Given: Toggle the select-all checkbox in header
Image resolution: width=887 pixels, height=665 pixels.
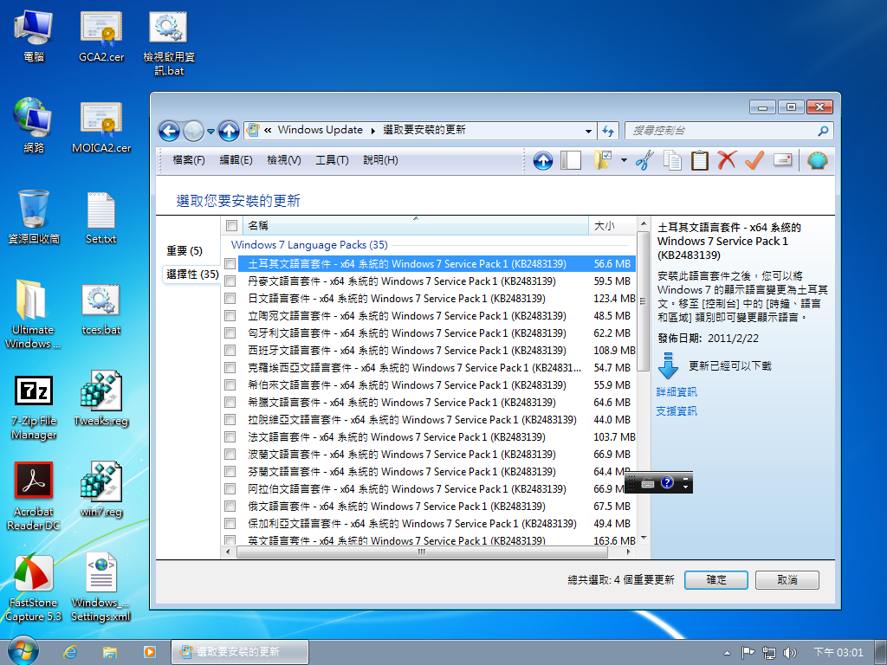Looking at the screenshot, I should [231, 226].
